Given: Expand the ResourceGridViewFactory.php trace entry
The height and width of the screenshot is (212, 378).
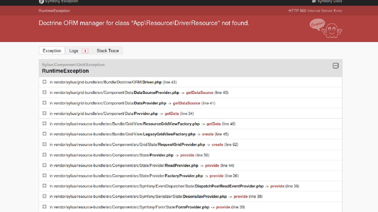Looking at the screenshot, I should point(44,123).
